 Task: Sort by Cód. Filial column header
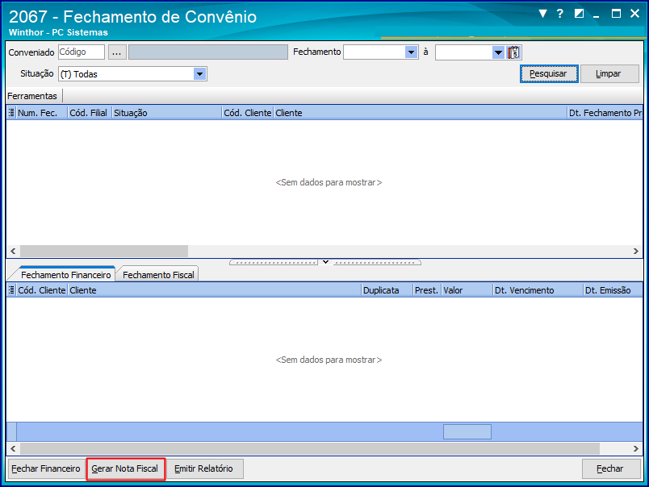[90, 112]
